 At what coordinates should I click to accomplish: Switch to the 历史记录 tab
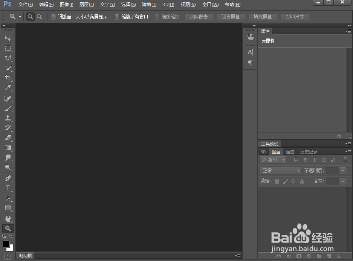click(x=309, y=152)
